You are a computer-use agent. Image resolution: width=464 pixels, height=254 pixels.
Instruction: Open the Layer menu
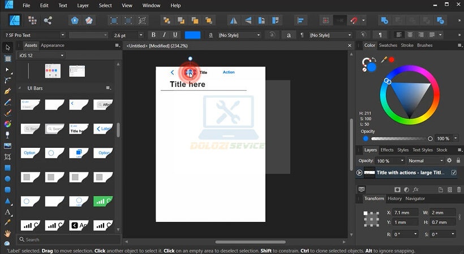pos(83,5)
